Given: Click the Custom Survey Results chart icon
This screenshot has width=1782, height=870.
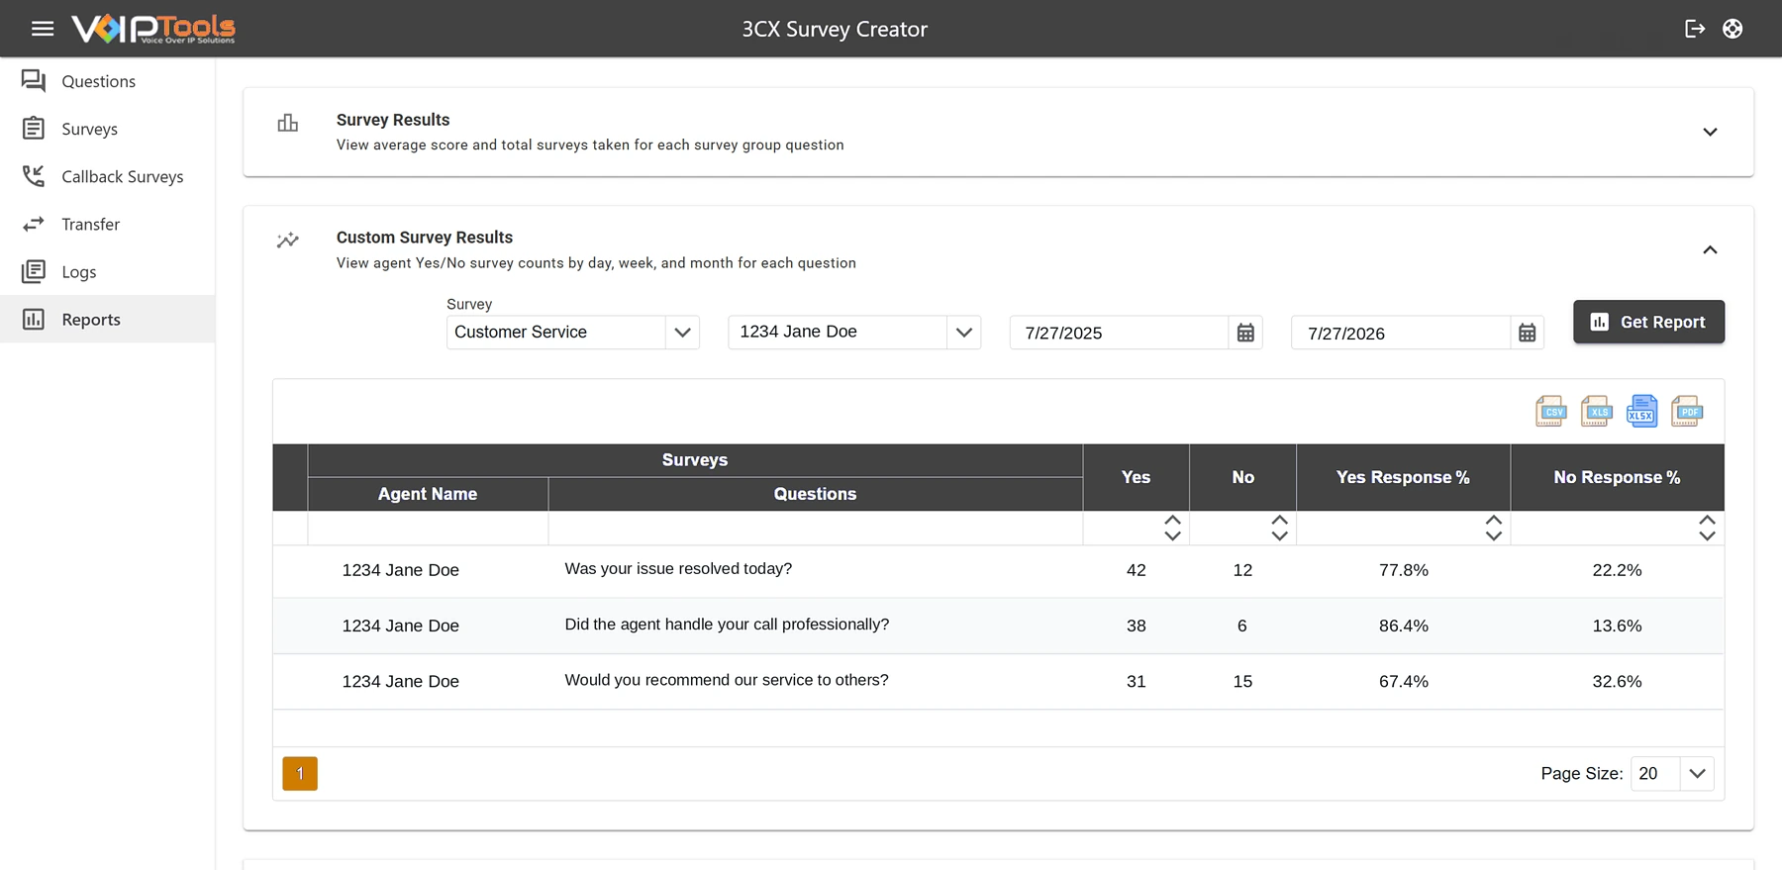Looking at the screenshot, I should (x=288, y=241).
